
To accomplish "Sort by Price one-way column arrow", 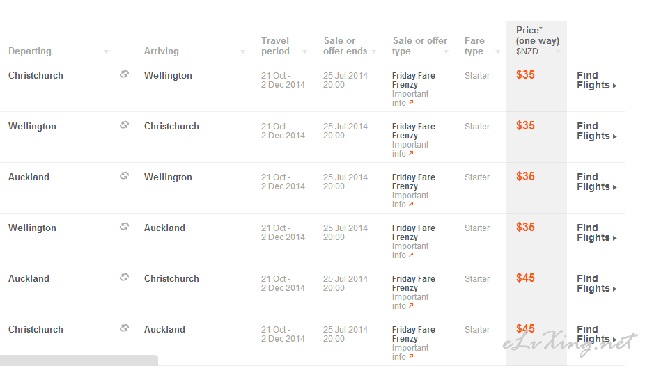I will click(x=558, y=51).
